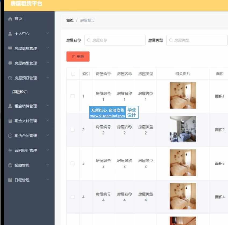
Task: Open 房屋信息管理 sidebar menu item
Action: (29, 48)
